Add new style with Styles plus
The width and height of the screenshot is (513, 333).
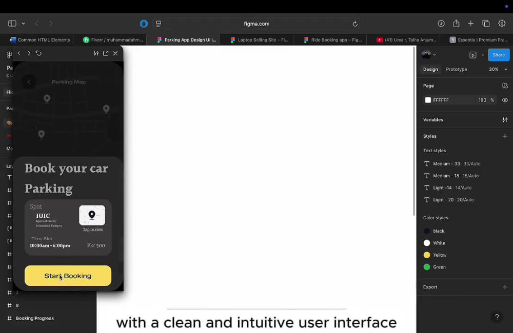[x=505, y=136]
